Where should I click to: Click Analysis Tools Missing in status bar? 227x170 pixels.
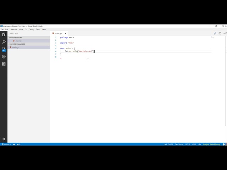click(x=211, y=144)
